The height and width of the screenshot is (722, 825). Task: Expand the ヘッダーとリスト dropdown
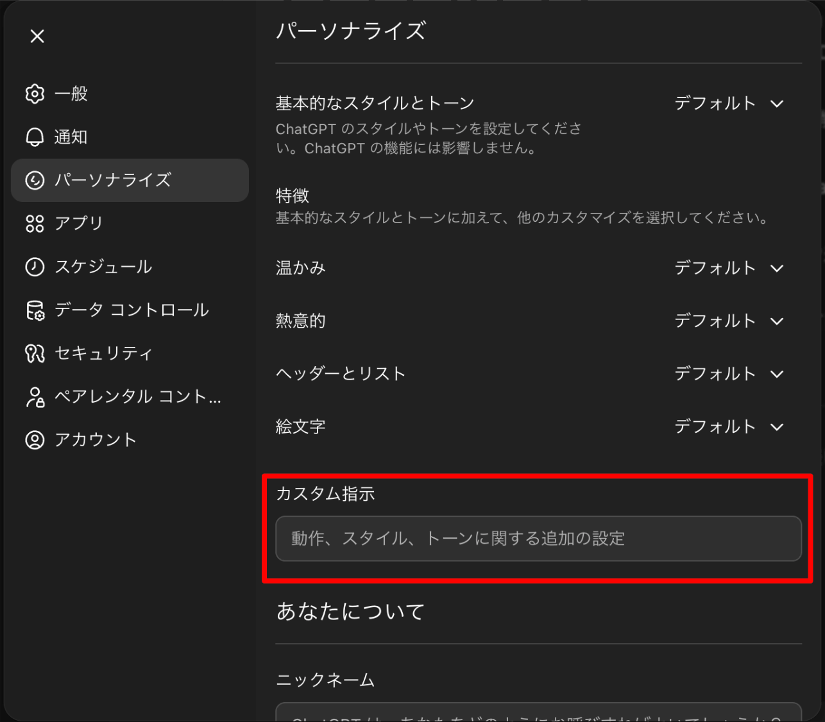(x=729, y=374)
